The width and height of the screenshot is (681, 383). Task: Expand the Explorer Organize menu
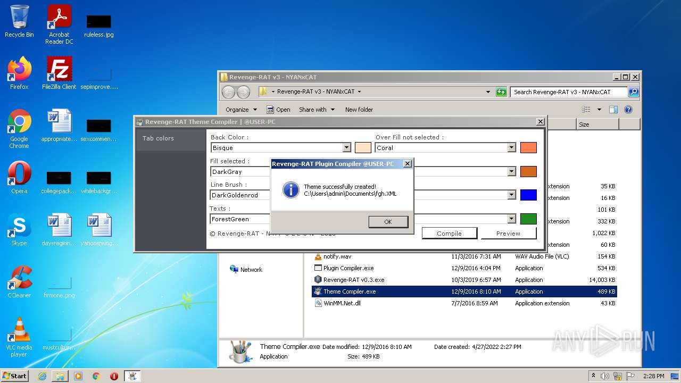click(241, 110)
